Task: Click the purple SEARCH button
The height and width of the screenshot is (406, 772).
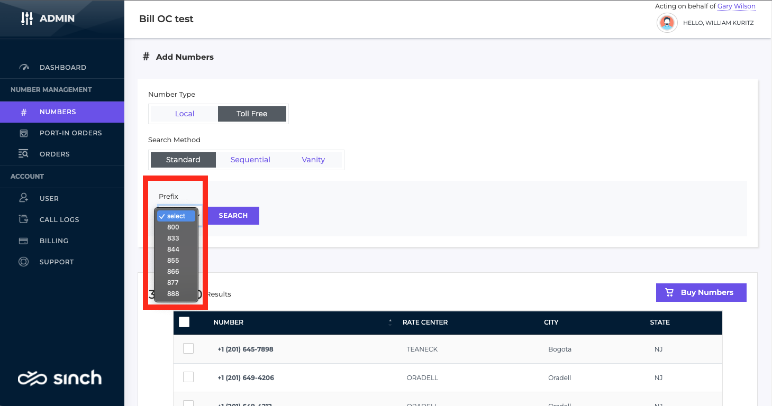Action: 233,216
